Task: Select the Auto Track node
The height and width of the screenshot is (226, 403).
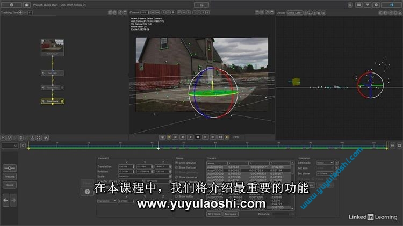Action: (53, 73)
